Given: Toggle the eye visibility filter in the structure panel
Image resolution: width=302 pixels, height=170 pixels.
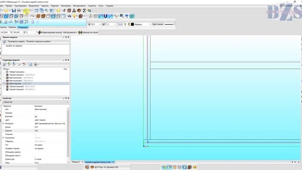Looking at the screenshot, I should coord(36,64).
